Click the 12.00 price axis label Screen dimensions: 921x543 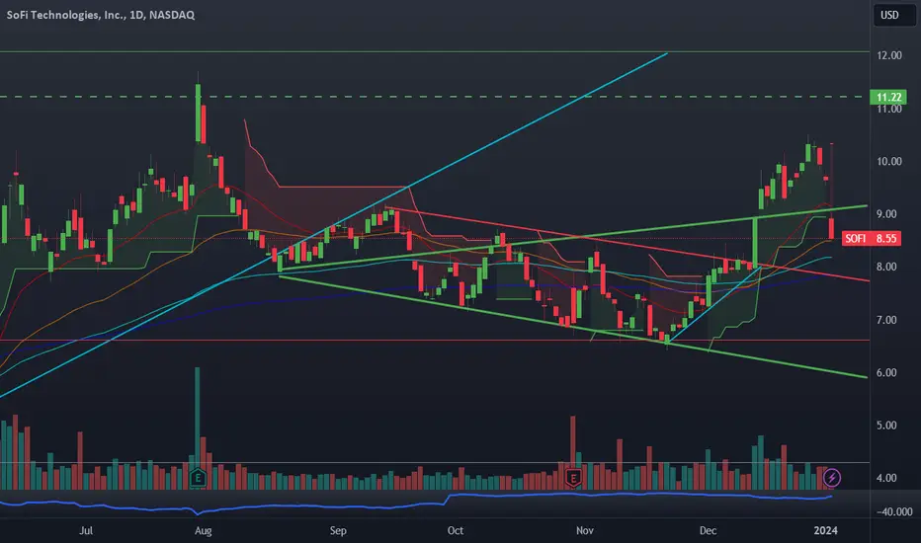(888, 55)
